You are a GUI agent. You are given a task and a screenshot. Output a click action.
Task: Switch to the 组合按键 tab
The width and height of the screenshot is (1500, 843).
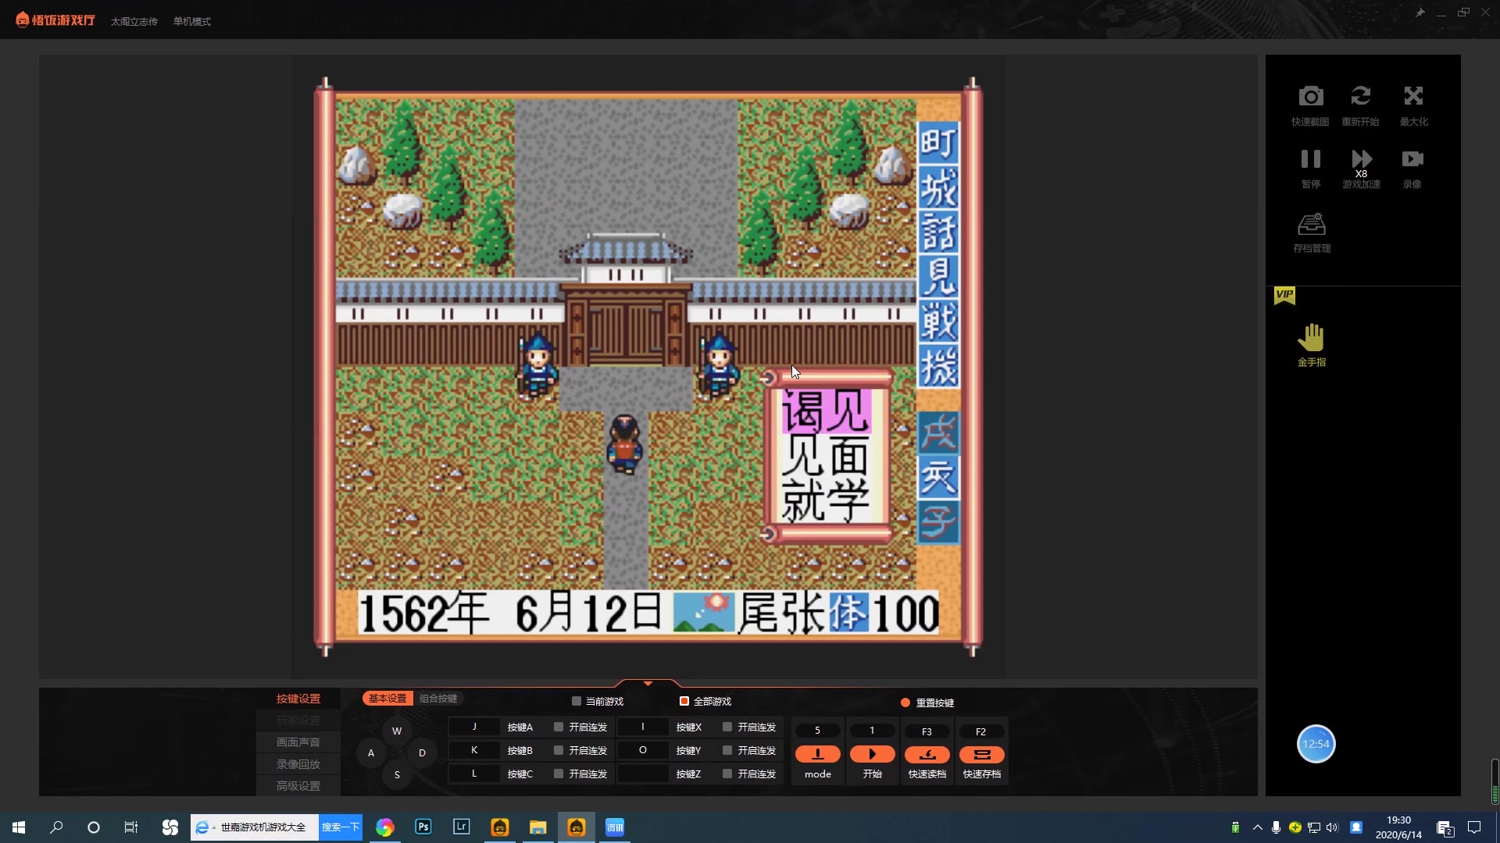pyautogui.click(x=438, y=699)
